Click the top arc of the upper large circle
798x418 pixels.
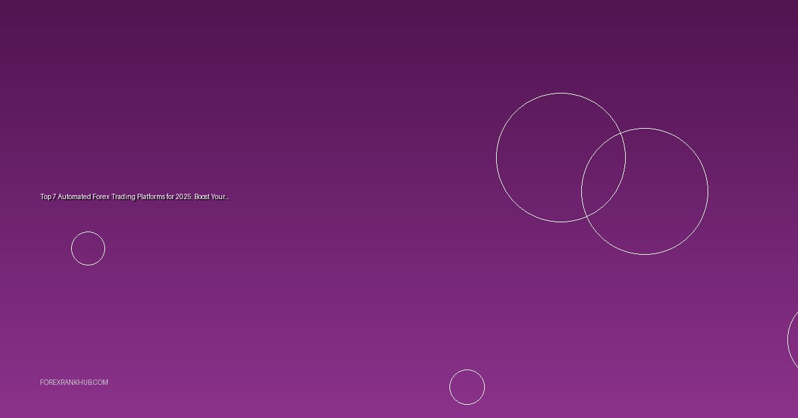point(561,94)
